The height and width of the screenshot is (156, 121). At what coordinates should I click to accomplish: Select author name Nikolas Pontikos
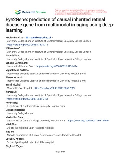pos(14,38)
